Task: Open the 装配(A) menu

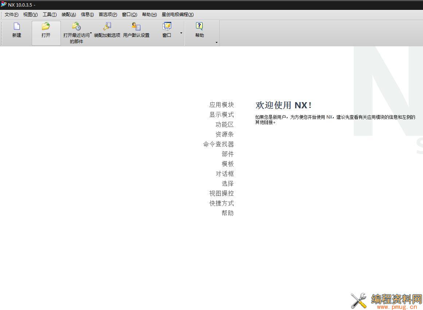Action: point(69,15)
